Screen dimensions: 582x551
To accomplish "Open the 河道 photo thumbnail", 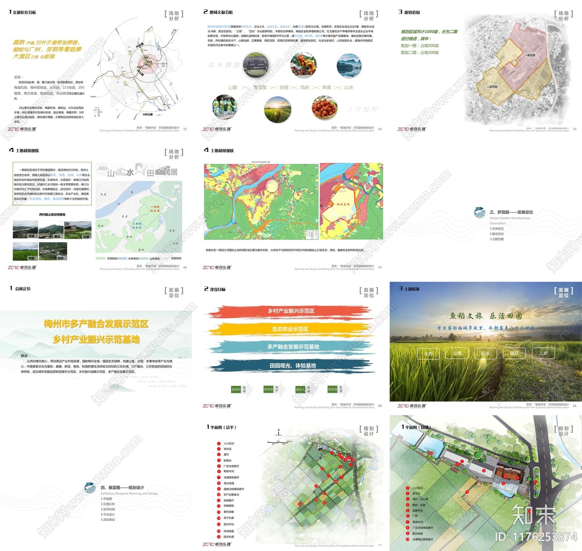I will point(25,230).
